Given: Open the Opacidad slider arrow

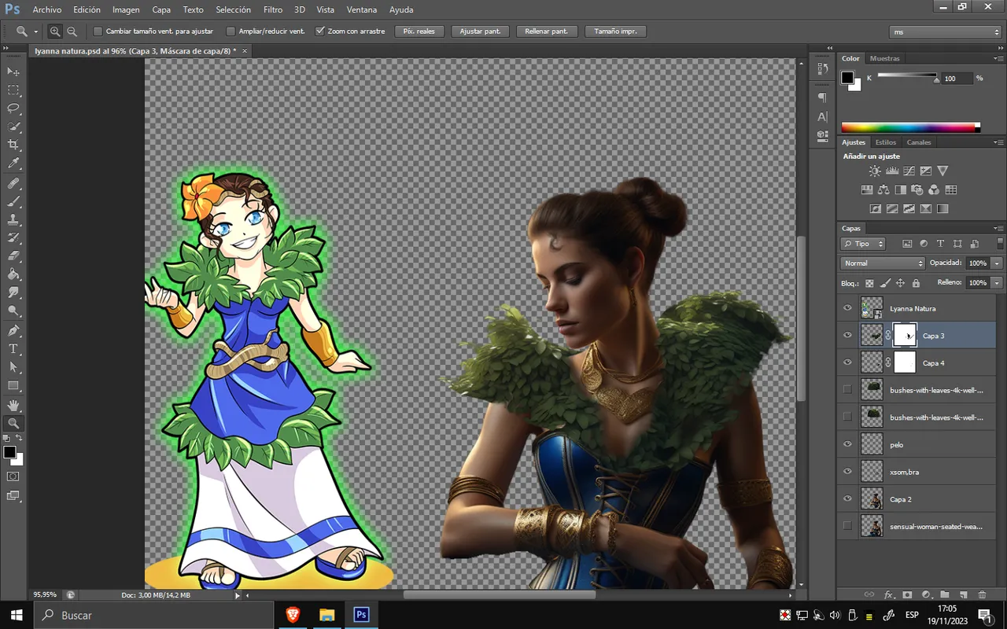Looking at the screenshot, I should [x=997, y=263].
